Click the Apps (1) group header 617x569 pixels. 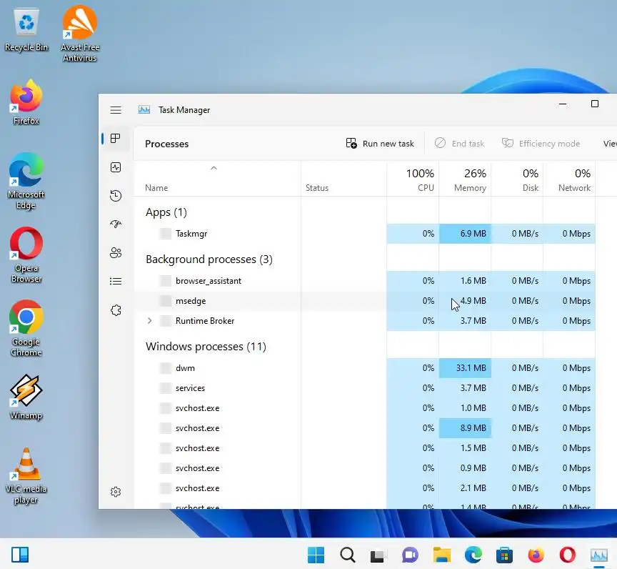tap(166, 212)
